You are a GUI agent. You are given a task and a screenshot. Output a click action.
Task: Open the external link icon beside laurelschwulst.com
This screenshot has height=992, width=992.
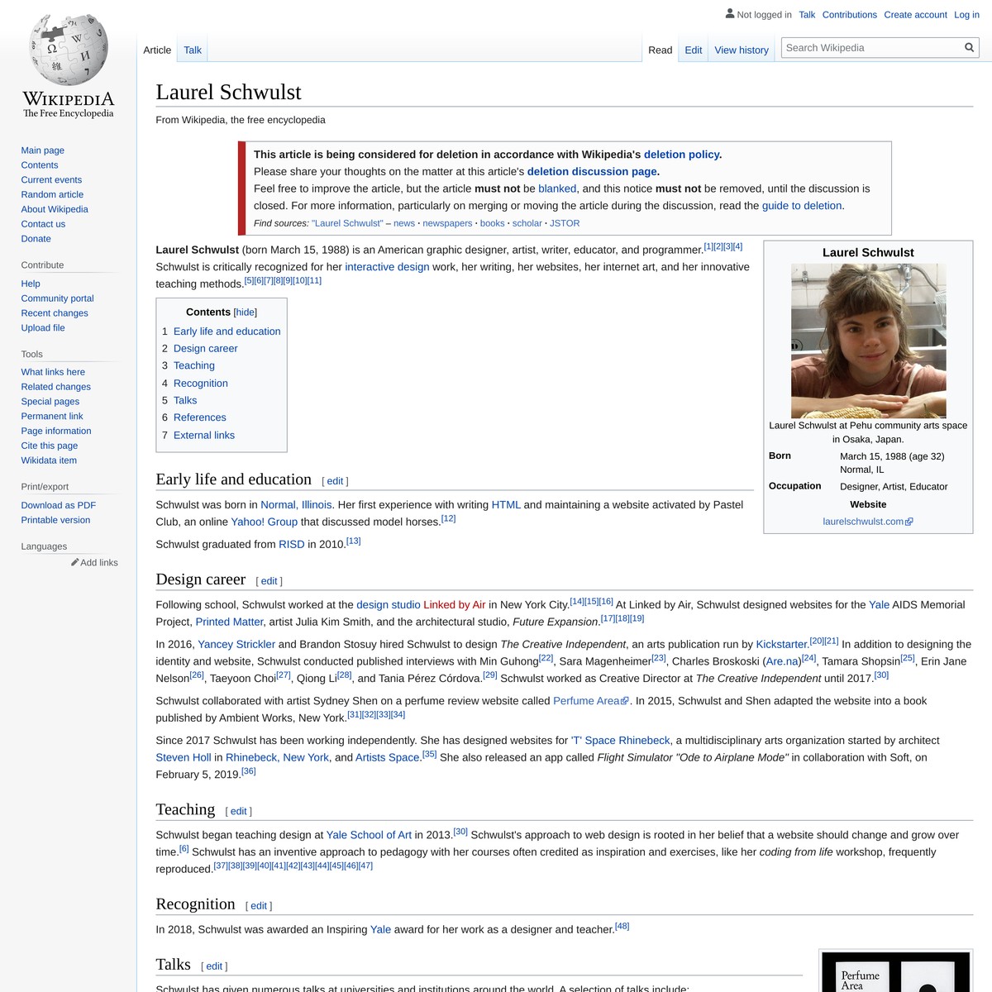coord(909,521)
